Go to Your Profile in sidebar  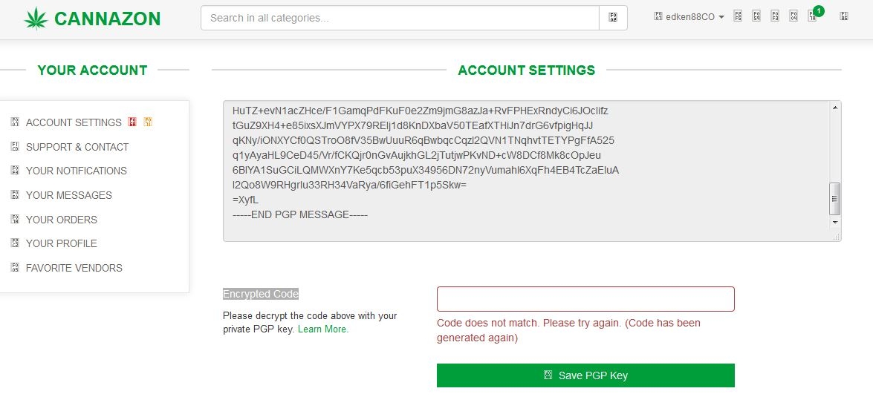[61, 243]
